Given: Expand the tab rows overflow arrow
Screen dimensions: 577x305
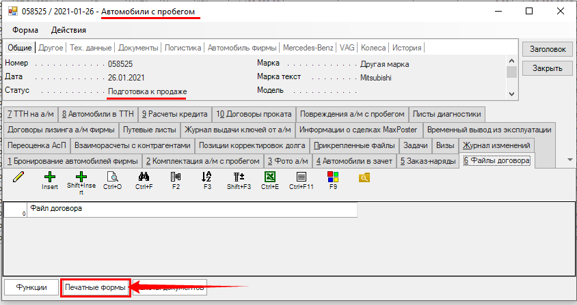Looking at the screenshot, I should 571,159.
